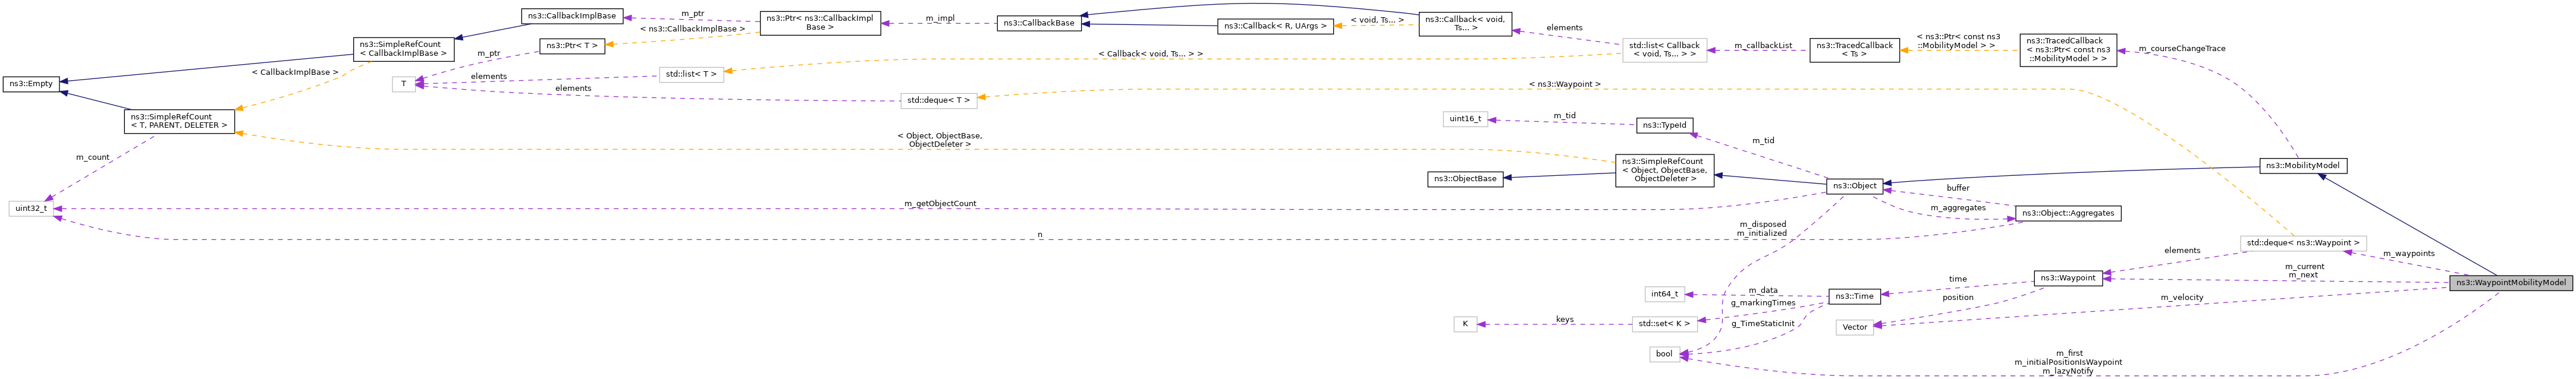2576x379 pixels.
Task: Click the g_TimeStaticInit edge label
Action: (1763, 324)
